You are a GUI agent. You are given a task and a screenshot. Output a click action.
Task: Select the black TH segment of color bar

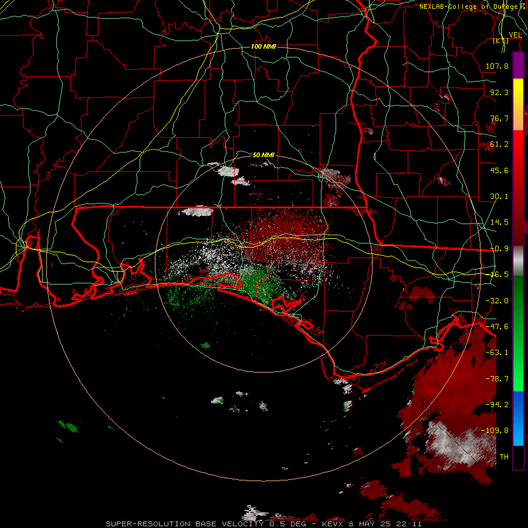pyautogui.click(x=518, y=457)
